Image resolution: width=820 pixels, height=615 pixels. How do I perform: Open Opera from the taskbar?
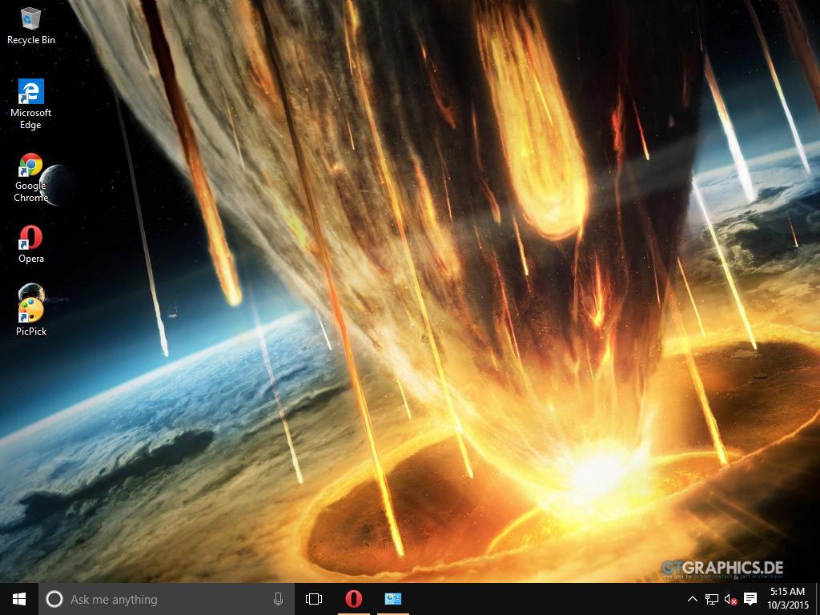[x=353, y=598]
